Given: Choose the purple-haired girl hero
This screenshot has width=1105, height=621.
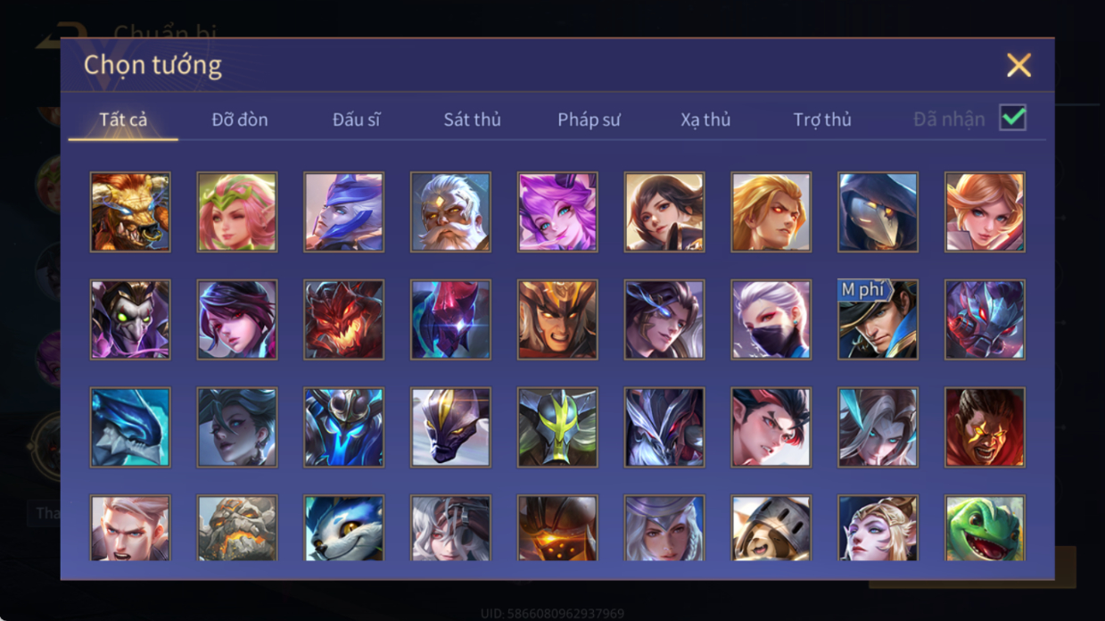Looking at the screenshot, I should (557, 212).
